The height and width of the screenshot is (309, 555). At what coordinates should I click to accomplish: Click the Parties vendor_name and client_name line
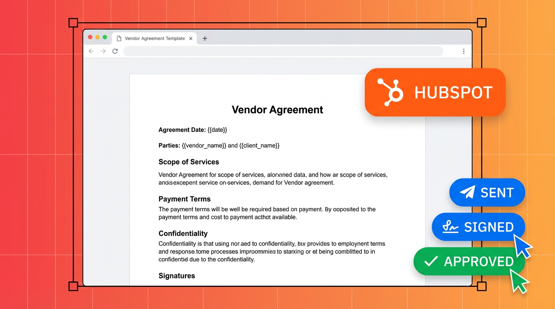[x=219, y=146]
